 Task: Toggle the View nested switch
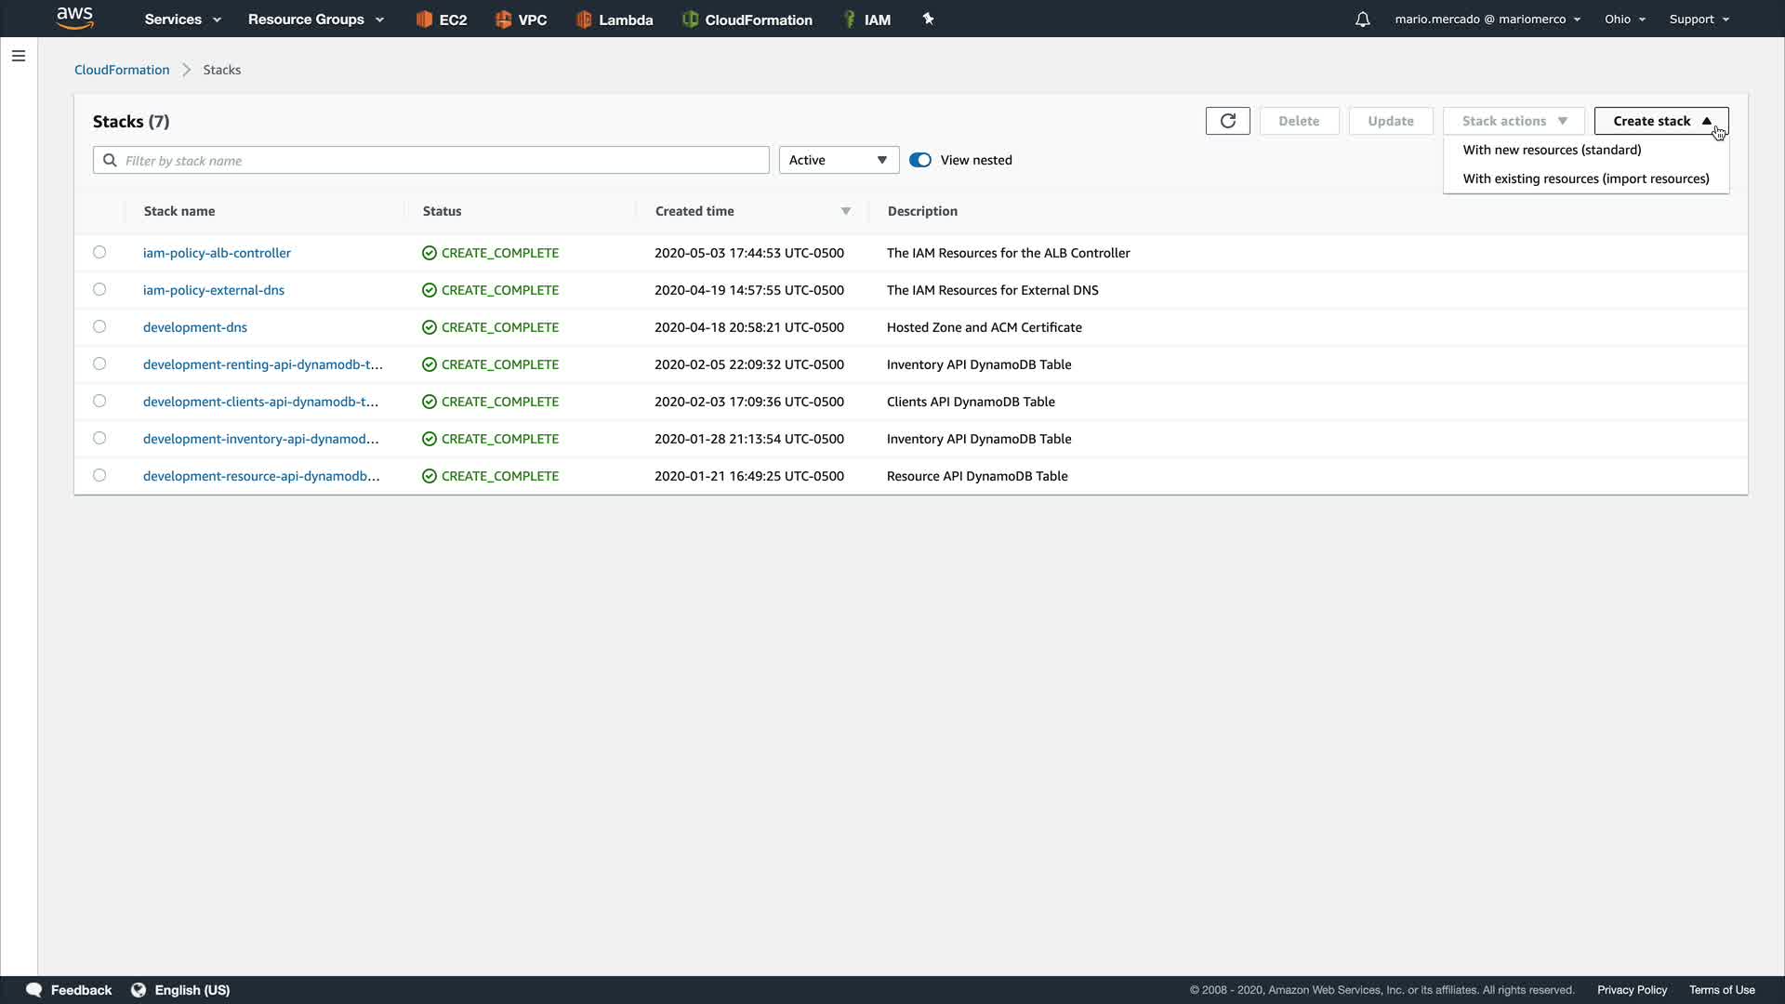920,160
